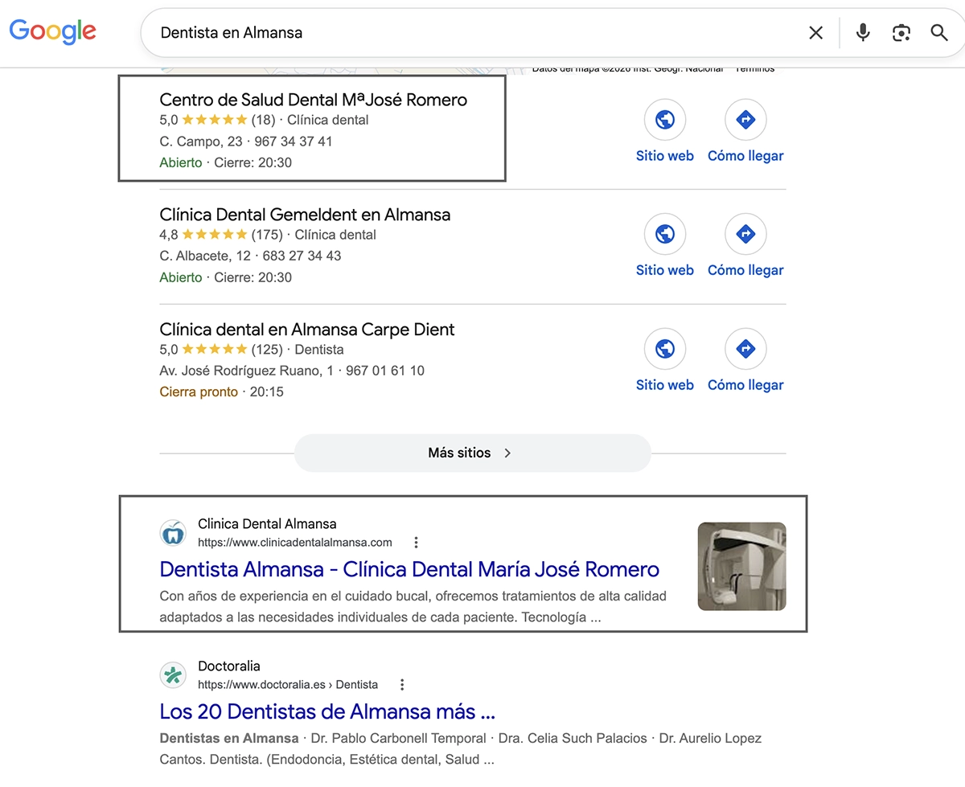Screen dimensions: 965x787
Task: Click the Google logo
Action: click(52, 31)
